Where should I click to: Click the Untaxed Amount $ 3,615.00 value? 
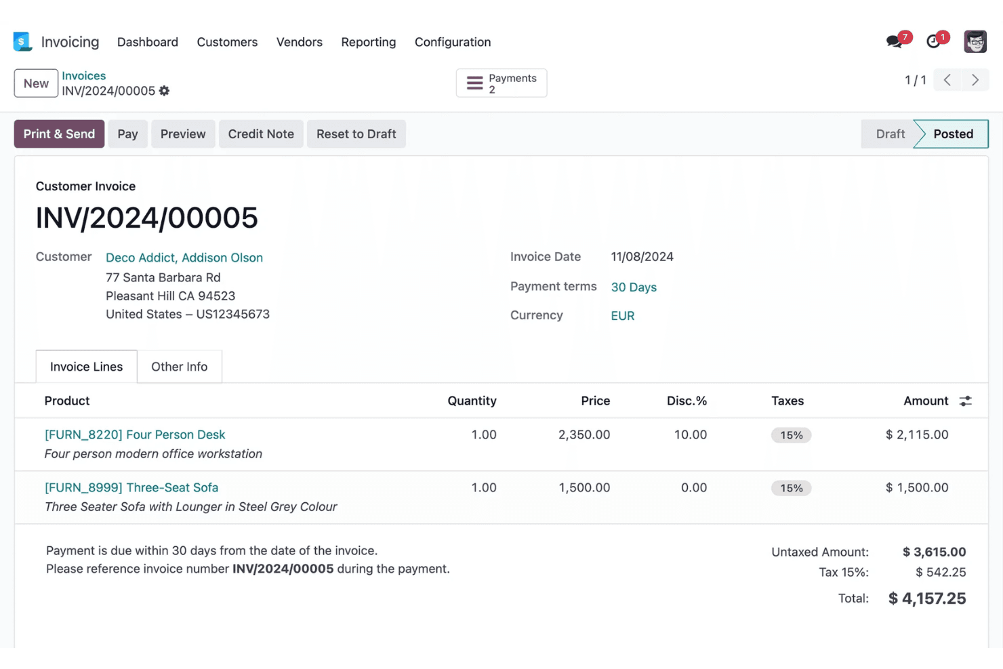(934, 552)
